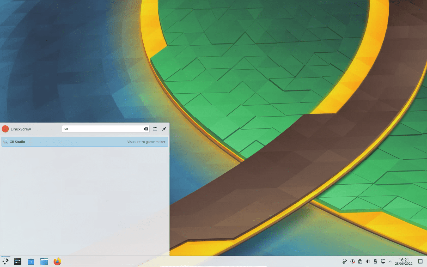
Task: Open KDE Connect tray icon
Action: point(345,261)
